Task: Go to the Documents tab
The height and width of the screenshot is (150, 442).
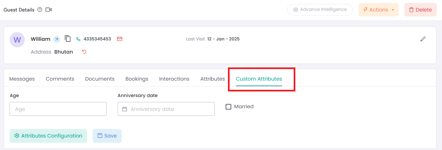Action: [x=100, y=79]
